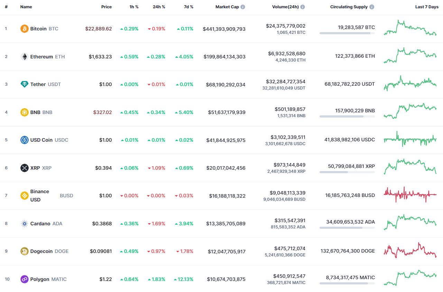
Task: Open Bitcoin's last 7 days sparkline chart
Action: point(410,28)
